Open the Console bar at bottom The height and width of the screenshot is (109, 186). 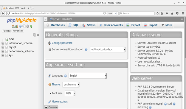click(x=51, y=107)
